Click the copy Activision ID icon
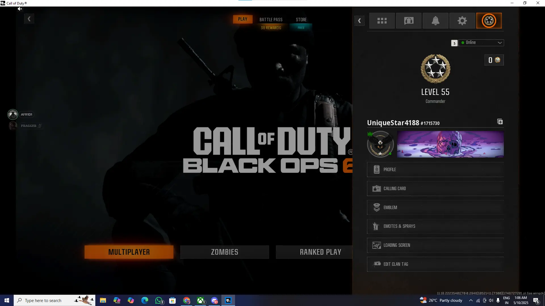The image size is (545, 306). (x=500, y=122)
